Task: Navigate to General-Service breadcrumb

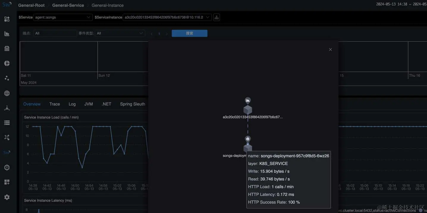Action: pyautogui.click(x=68, y=5)
